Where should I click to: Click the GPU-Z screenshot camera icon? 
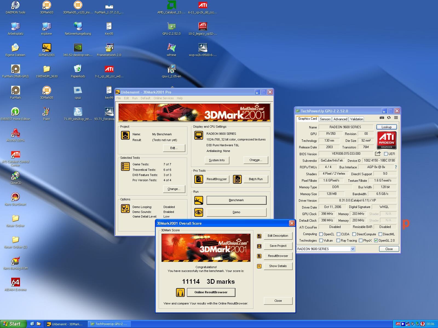[x=382, y=118]
